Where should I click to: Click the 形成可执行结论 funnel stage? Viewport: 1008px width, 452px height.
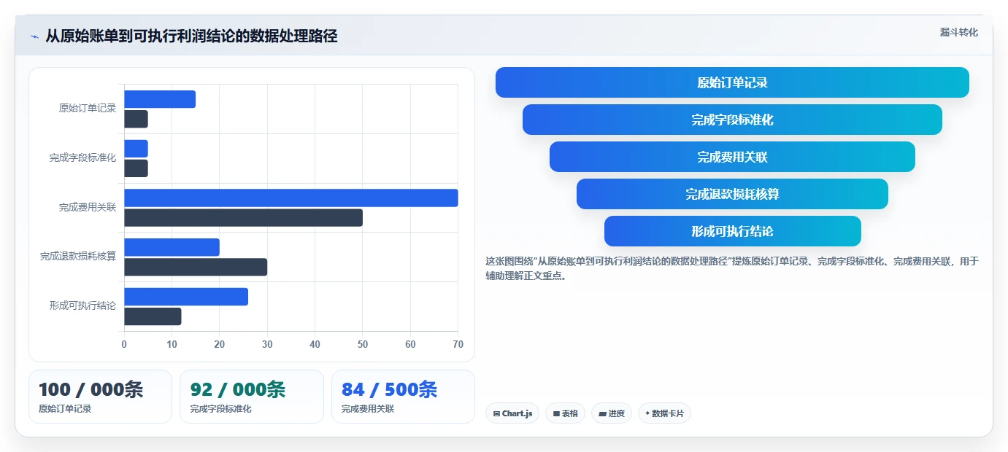click(732, 231)
